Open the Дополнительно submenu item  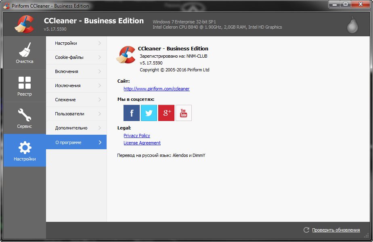(x=76, y=128)
